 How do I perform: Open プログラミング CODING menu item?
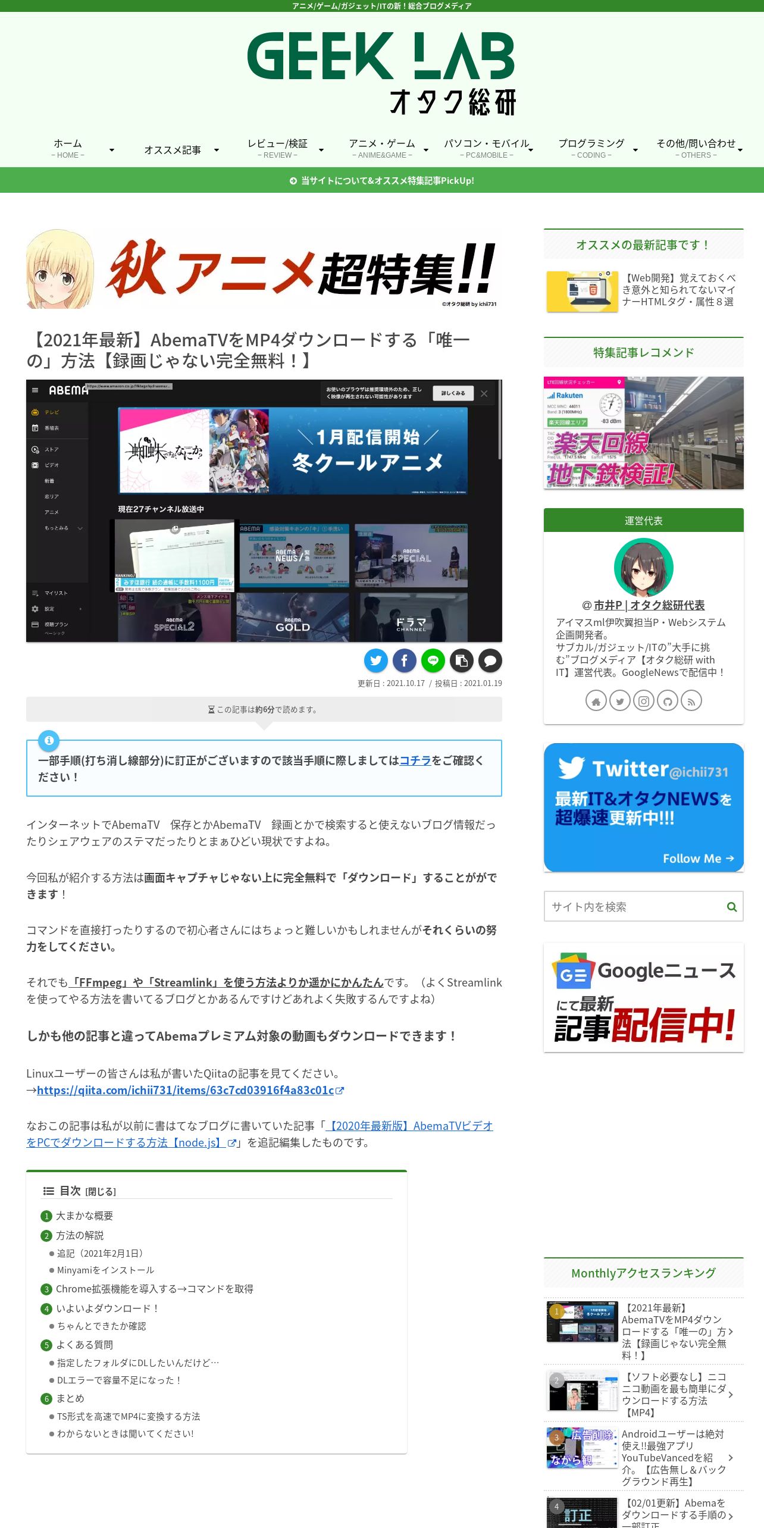591,149
